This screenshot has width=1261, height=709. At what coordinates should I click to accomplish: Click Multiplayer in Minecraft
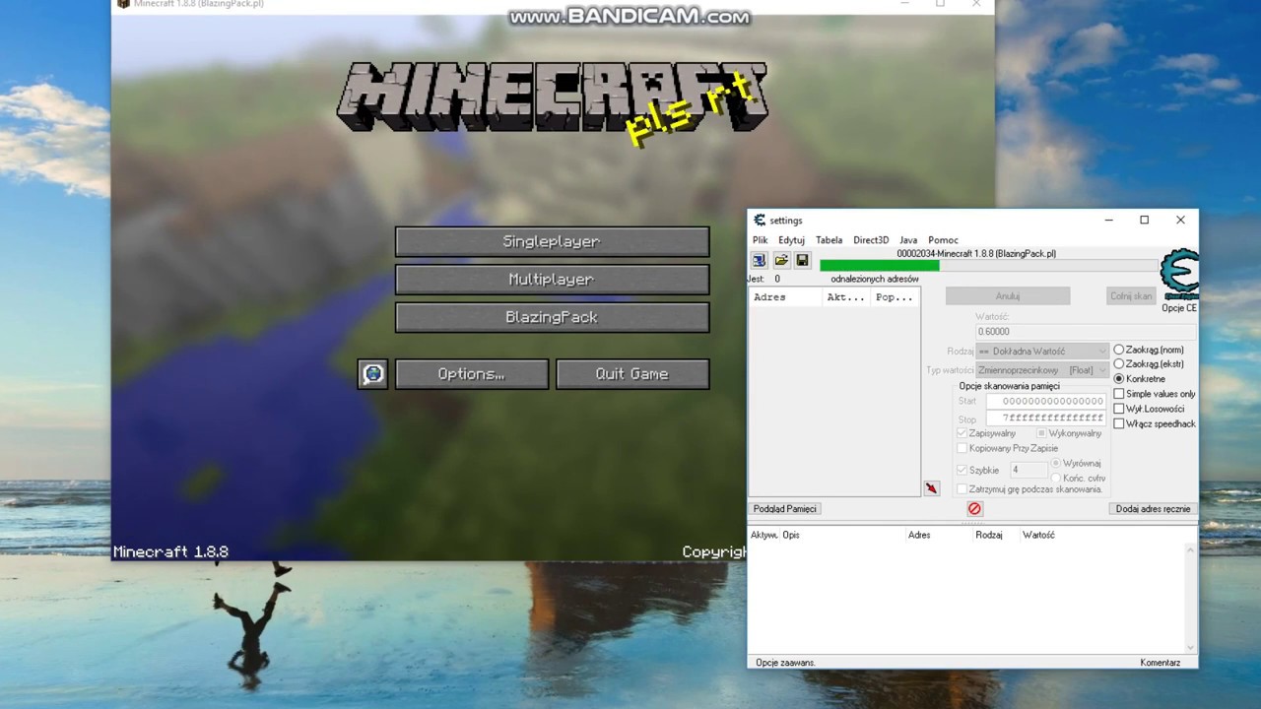(552, 280)
